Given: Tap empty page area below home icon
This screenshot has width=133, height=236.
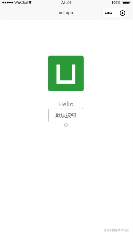Looking at the screenshot, I should pos(66,173).
